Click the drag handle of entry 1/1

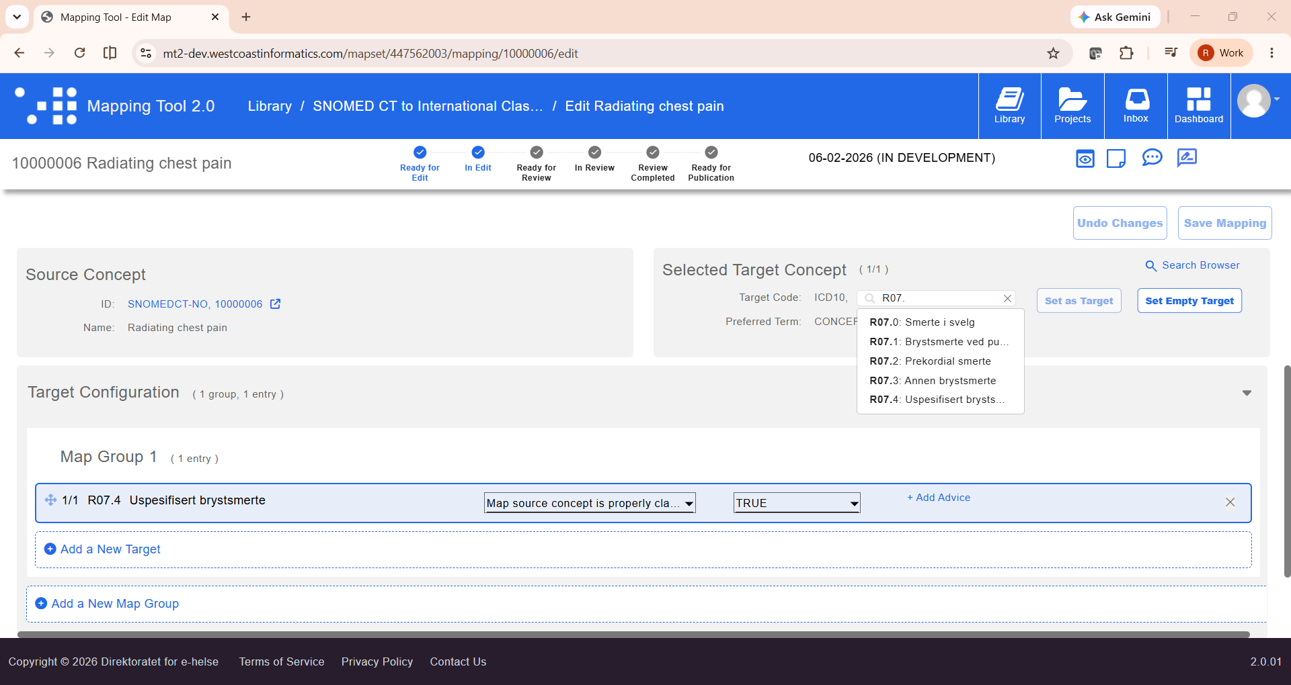pyautogui.click(x=50, y=500)
